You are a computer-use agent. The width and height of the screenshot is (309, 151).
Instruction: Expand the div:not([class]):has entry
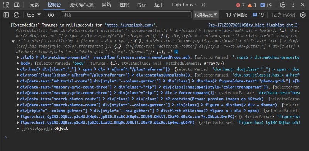[x=18, y=75]
